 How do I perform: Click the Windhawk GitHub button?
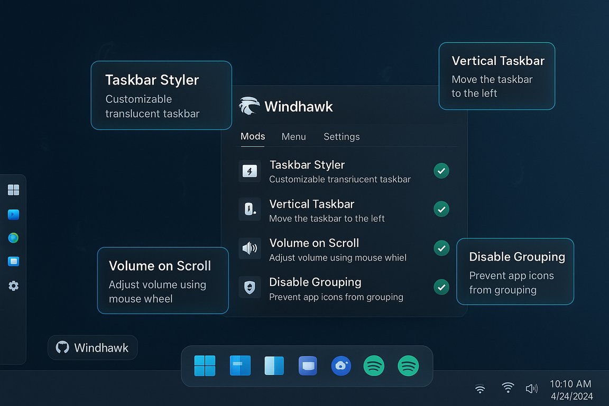92,347
